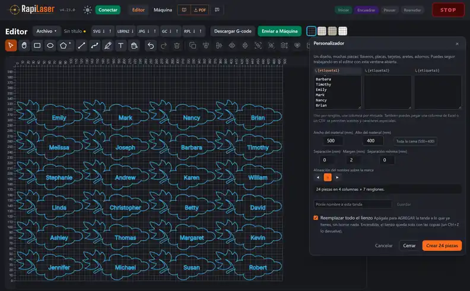Align name left over the mark
This screenshot has height=291, width=470.
coord(318,178)
